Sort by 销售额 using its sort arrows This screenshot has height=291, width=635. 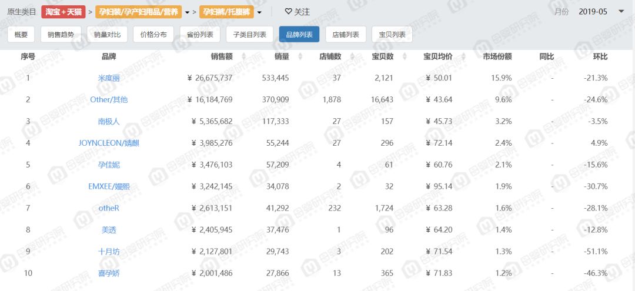coord(243,56)
